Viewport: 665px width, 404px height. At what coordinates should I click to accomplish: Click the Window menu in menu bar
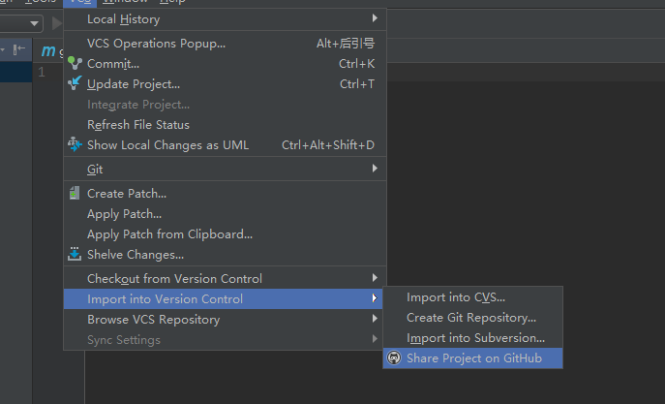click(125, 2)
